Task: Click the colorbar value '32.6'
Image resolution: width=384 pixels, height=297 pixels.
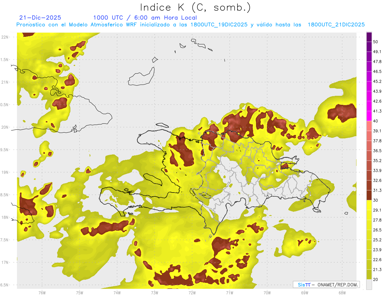Action: point(378,180)
